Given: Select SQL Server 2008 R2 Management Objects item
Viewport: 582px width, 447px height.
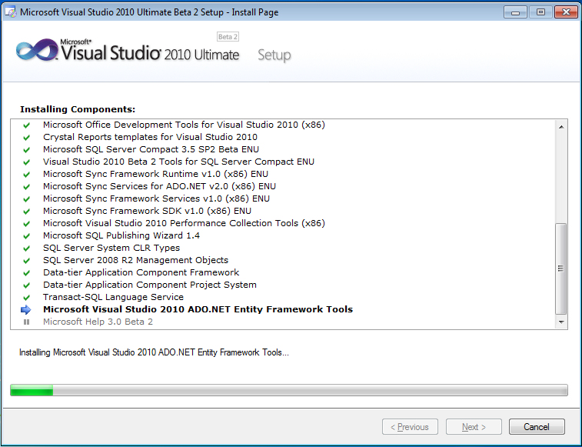Looking at the screenshot, I should point(135,260).
